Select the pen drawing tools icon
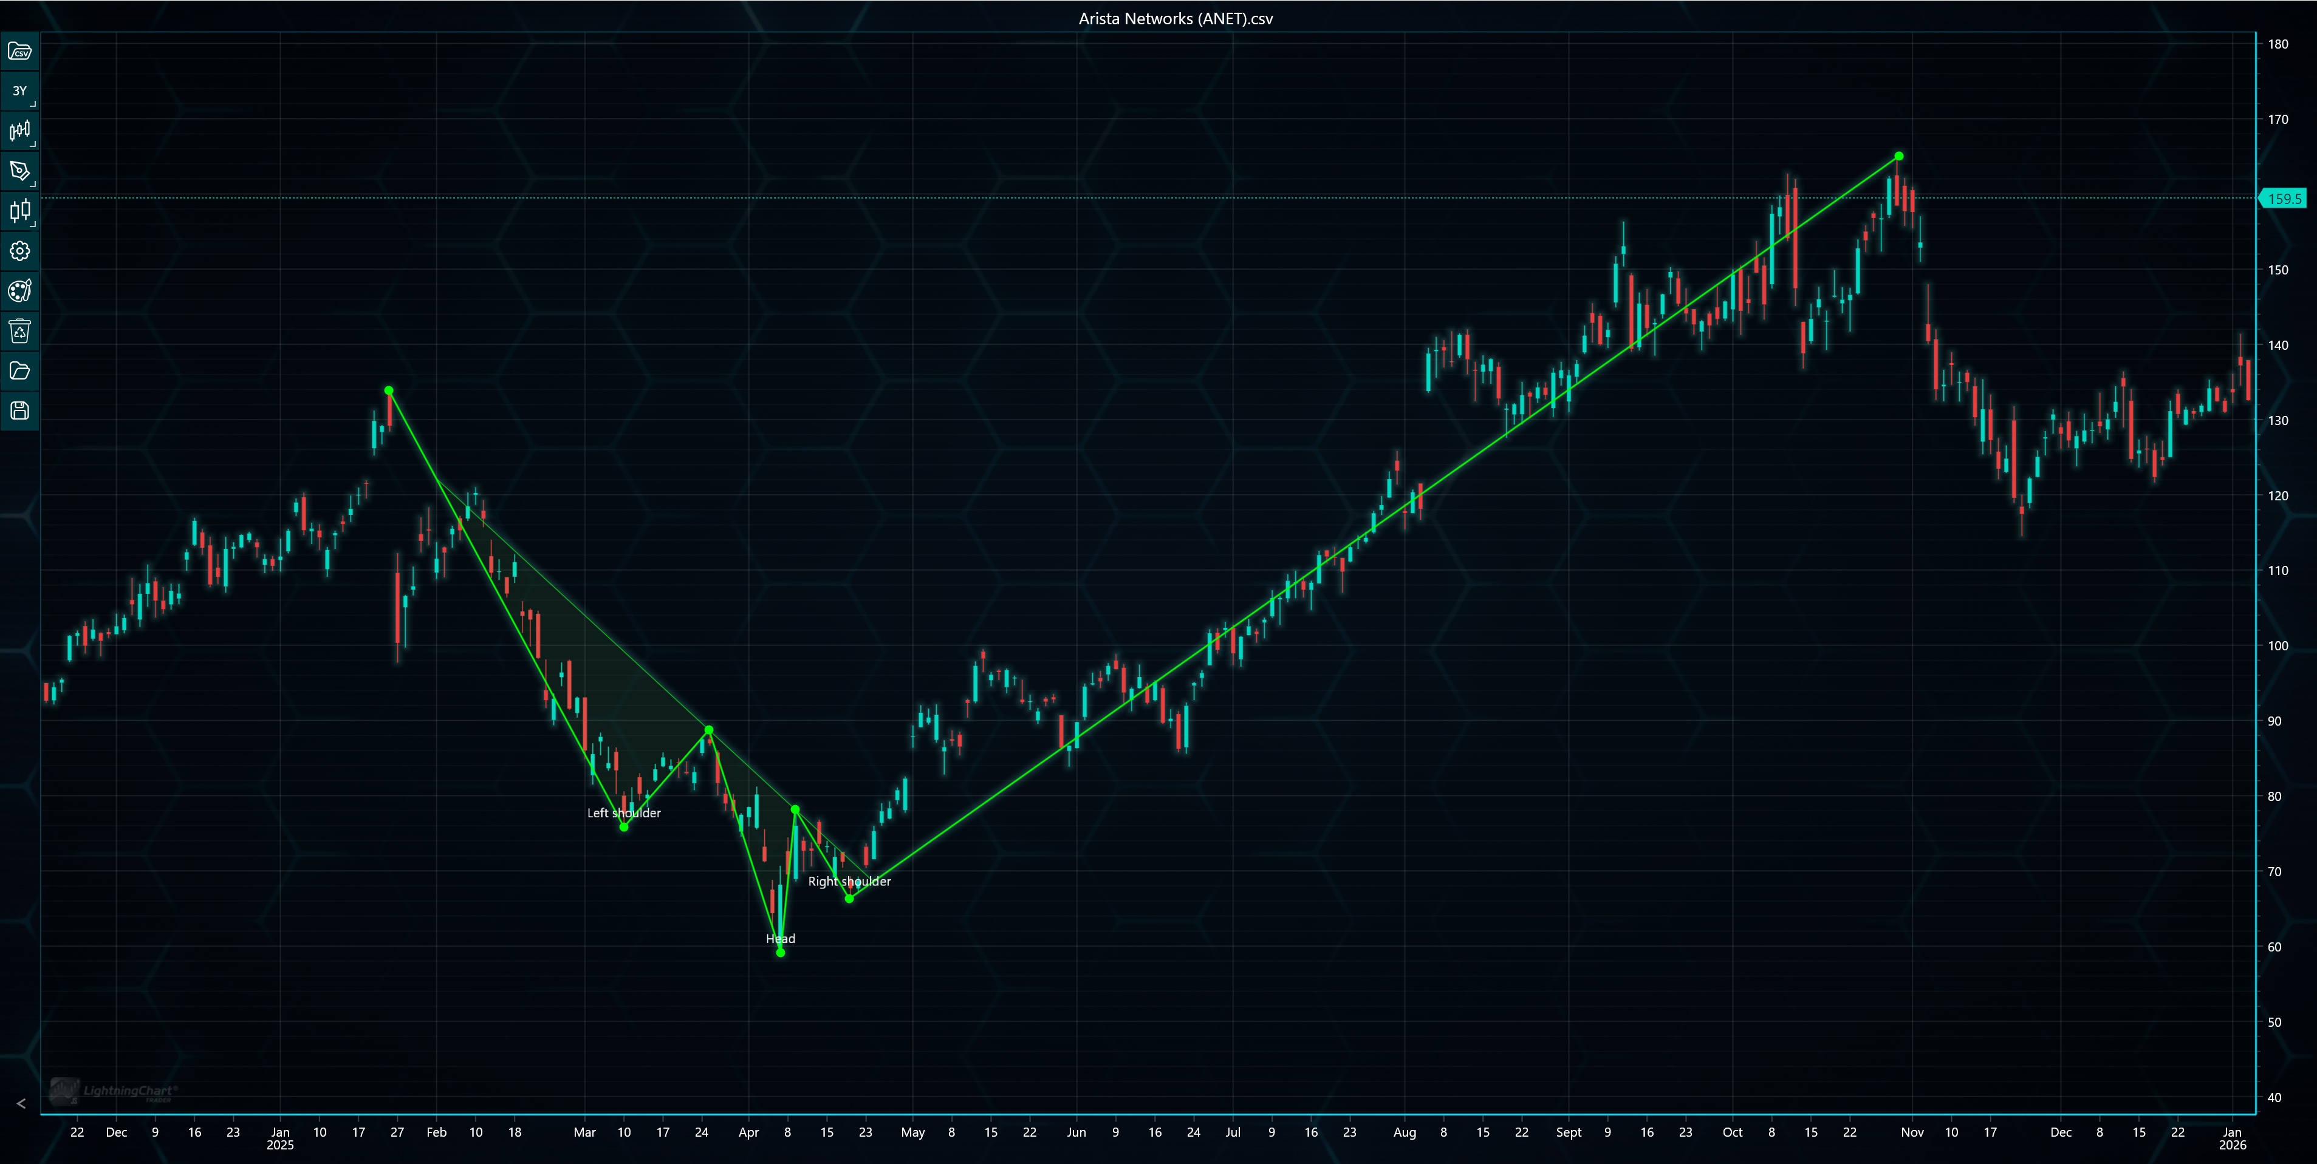 pos(20,171)
